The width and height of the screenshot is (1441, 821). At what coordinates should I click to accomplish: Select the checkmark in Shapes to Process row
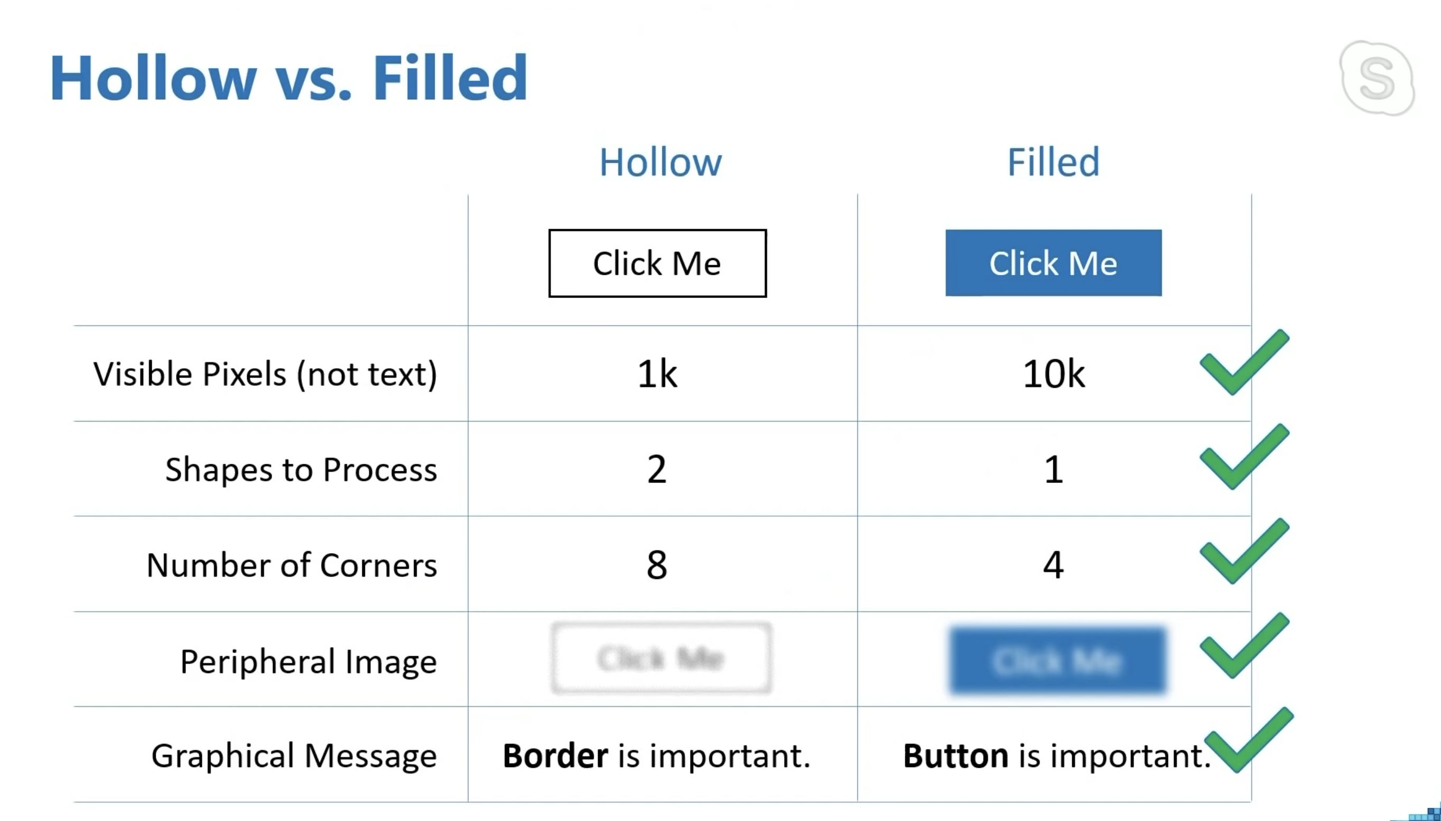pyautogui.click(x=1242, y=458)
